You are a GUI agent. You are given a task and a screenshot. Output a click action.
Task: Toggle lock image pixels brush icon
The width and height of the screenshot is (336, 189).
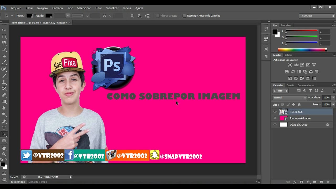tap(288, 104)
